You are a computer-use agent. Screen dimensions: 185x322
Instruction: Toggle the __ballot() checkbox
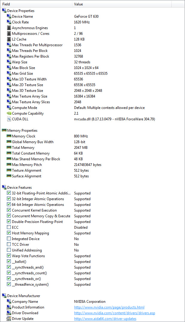tap(9, 261)
